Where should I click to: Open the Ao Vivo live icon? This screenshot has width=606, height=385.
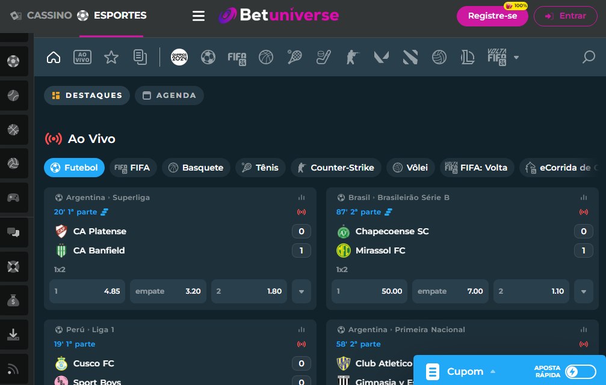tap(82, 57)
